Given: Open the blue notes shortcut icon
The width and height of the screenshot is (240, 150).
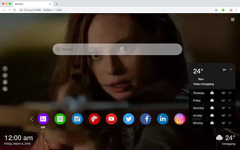Looking at the screenshot, I should pyautogui.click(x=77, y=119).
